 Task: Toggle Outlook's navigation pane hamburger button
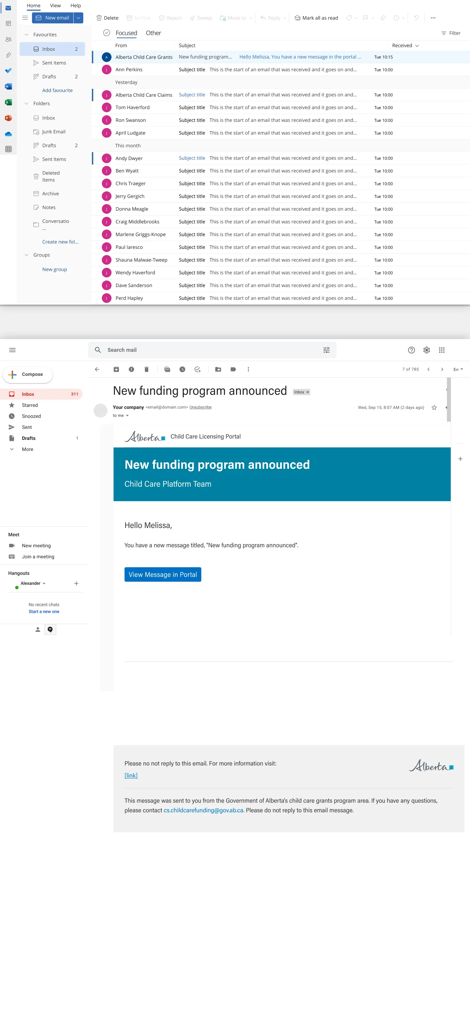click(25, 18)
